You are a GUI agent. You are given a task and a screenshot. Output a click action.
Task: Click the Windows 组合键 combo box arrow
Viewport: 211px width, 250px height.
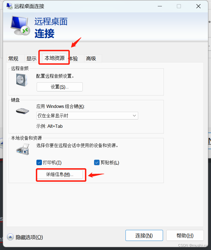click(134, 116)
